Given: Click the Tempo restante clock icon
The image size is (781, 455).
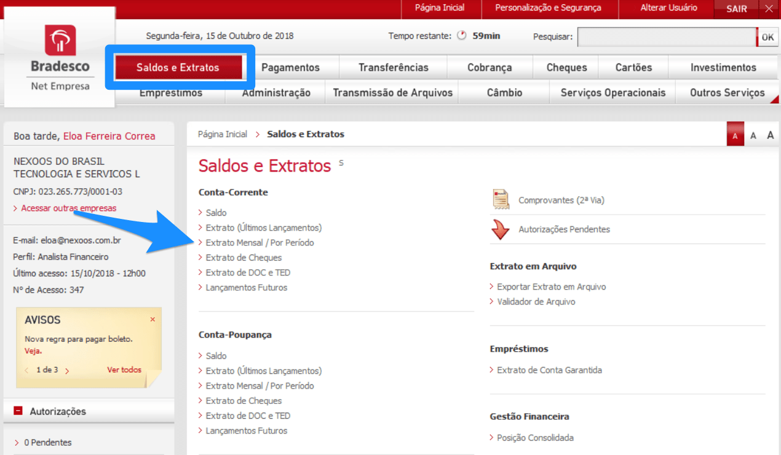Looking at the screenshot, I should click(462, 36).
